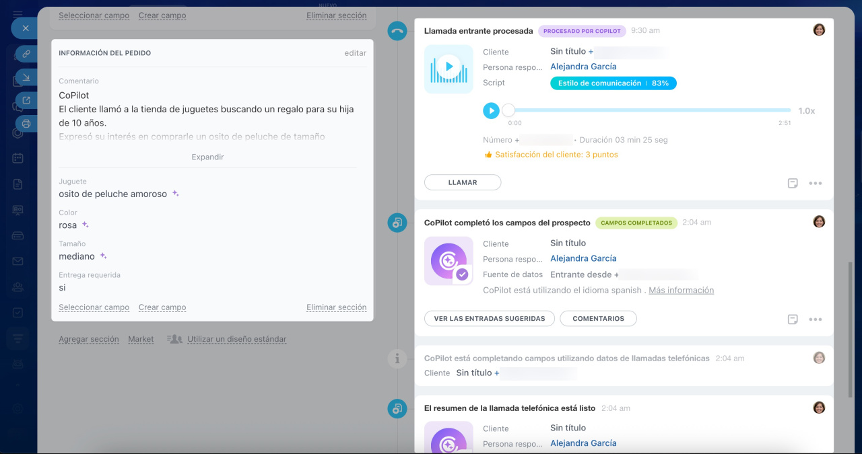The width and height of the screenshot is (862, 454).
Task: Click the copy link icon on side panel
Action: [x=26, y=54]
